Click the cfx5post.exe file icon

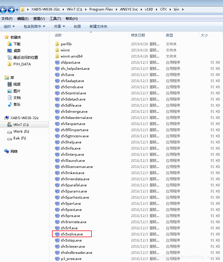point(57,209)
